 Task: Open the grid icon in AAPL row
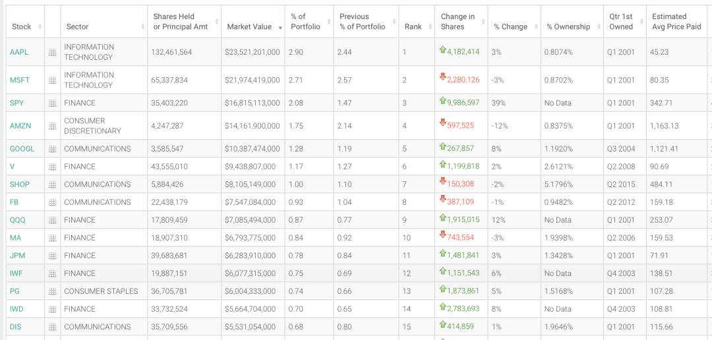53,52
